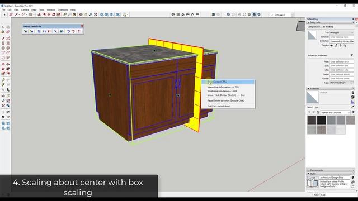Select the Paint Bucket tool in top toolbar
The height and width of the screenshot is (201, 358).
tap(74, 15)
